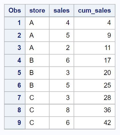Select store cell in observation 6

pyautogui.click(x=37, y=85)
